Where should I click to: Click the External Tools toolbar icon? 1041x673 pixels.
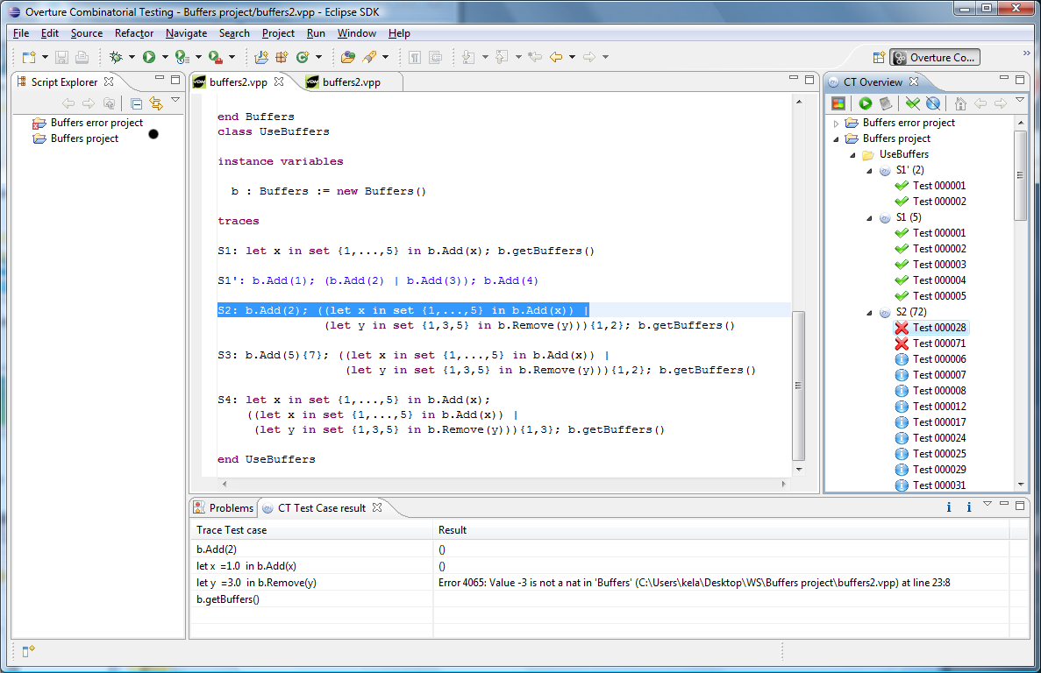215,58
